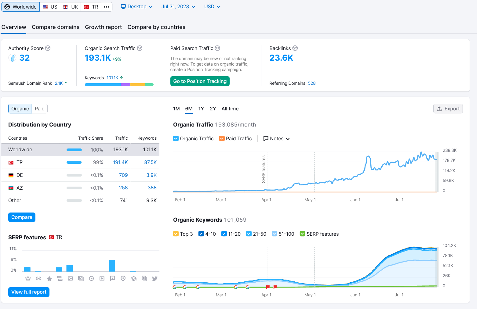This screenshot has width=480, height=311.
Task: Click the crown featured snippet icon
Action: click(28, 278)
